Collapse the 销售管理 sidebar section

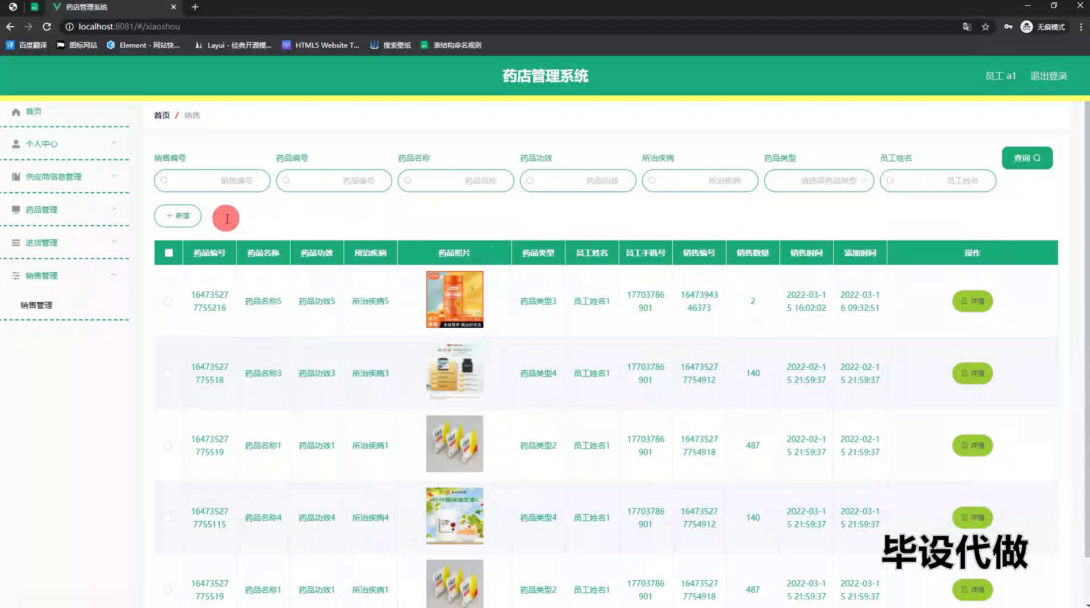[x=64, y=276]
